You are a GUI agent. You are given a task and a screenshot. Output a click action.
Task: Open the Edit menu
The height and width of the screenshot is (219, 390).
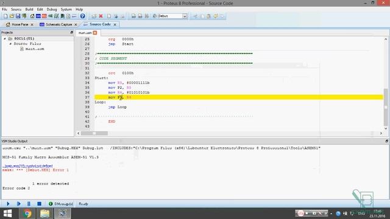click(x=40, y=10)
